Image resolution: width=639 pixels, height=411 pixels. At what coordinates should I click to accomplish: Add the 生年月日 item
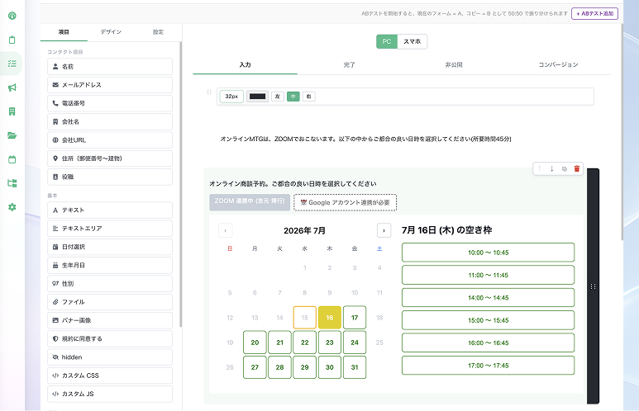(110, 265)
